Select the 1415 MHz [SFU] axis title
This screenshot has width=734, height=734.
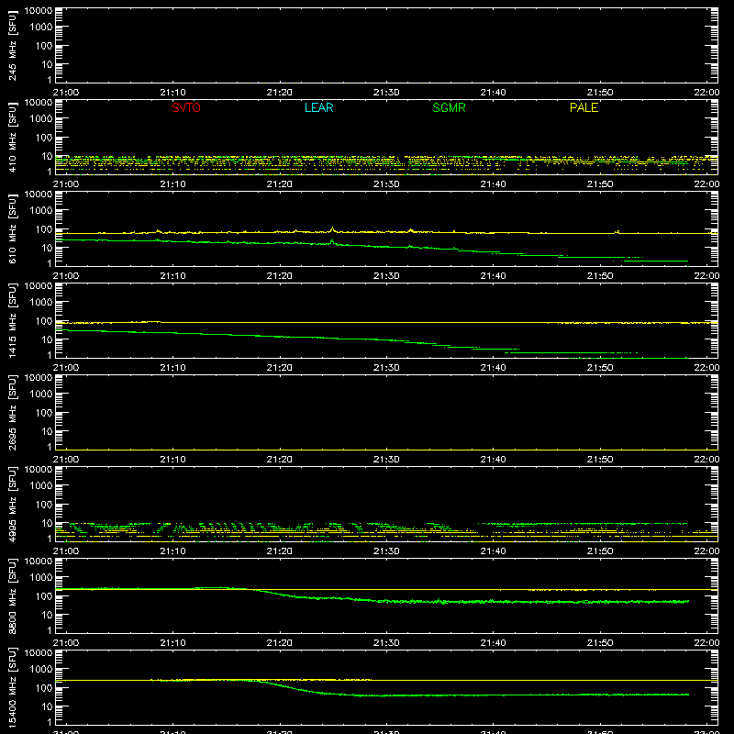[x=13, y=321]
